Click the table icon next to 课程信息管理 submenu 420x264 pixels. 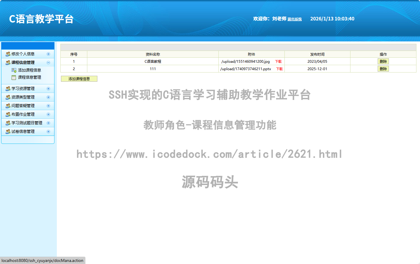14,78
